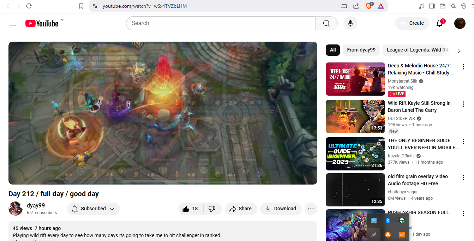Share this page from the address bar
474x241 pixels.
[356, 6]
